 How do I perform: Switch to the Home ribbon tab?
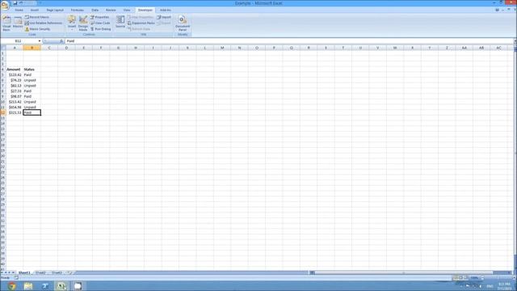point(19,11)
